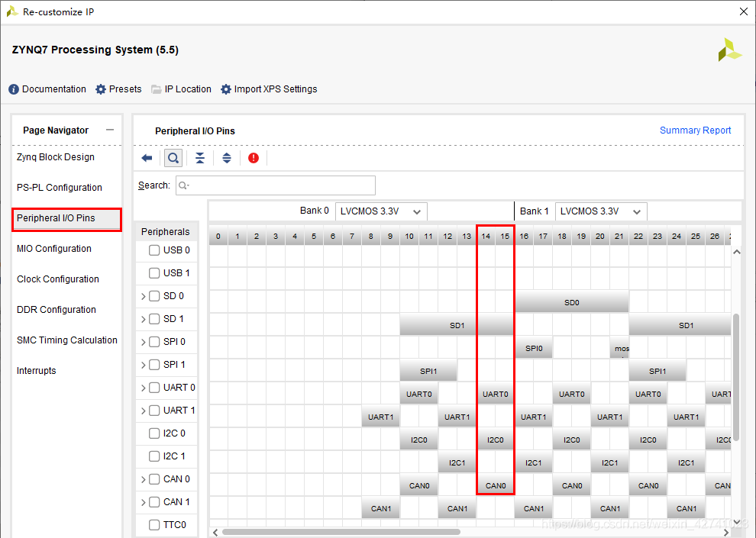Tick the SPI 1 checkbox

154,365
